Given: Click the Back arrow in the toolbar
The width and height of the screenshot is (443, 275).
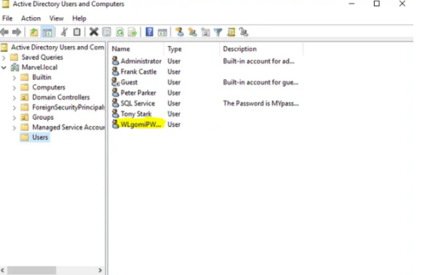Looking at the screenshot, I should 5,32.
